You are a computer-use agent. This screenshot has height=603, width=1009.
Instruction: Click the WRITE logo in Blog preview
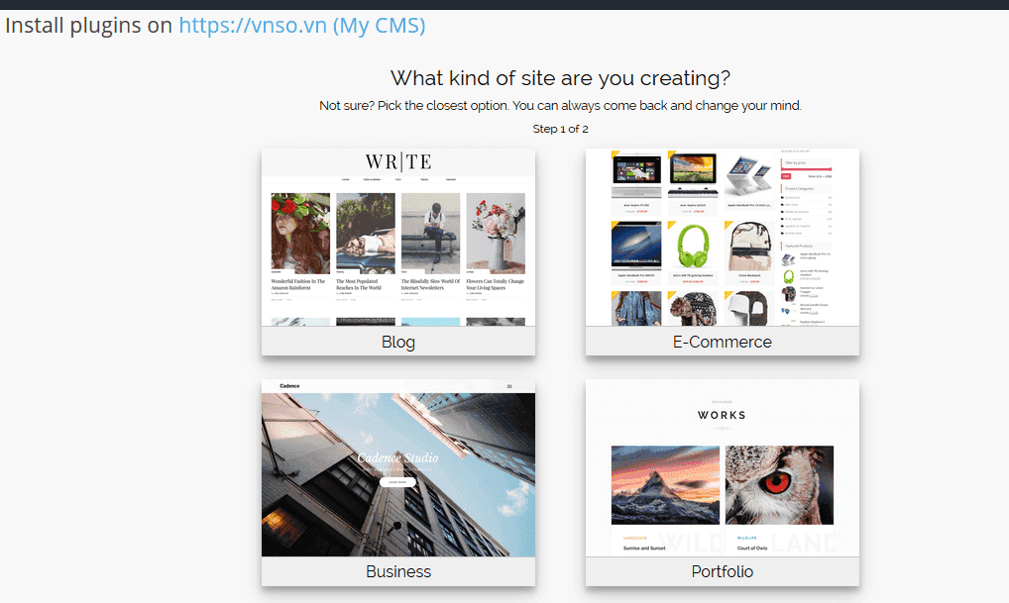click(398, 161)
